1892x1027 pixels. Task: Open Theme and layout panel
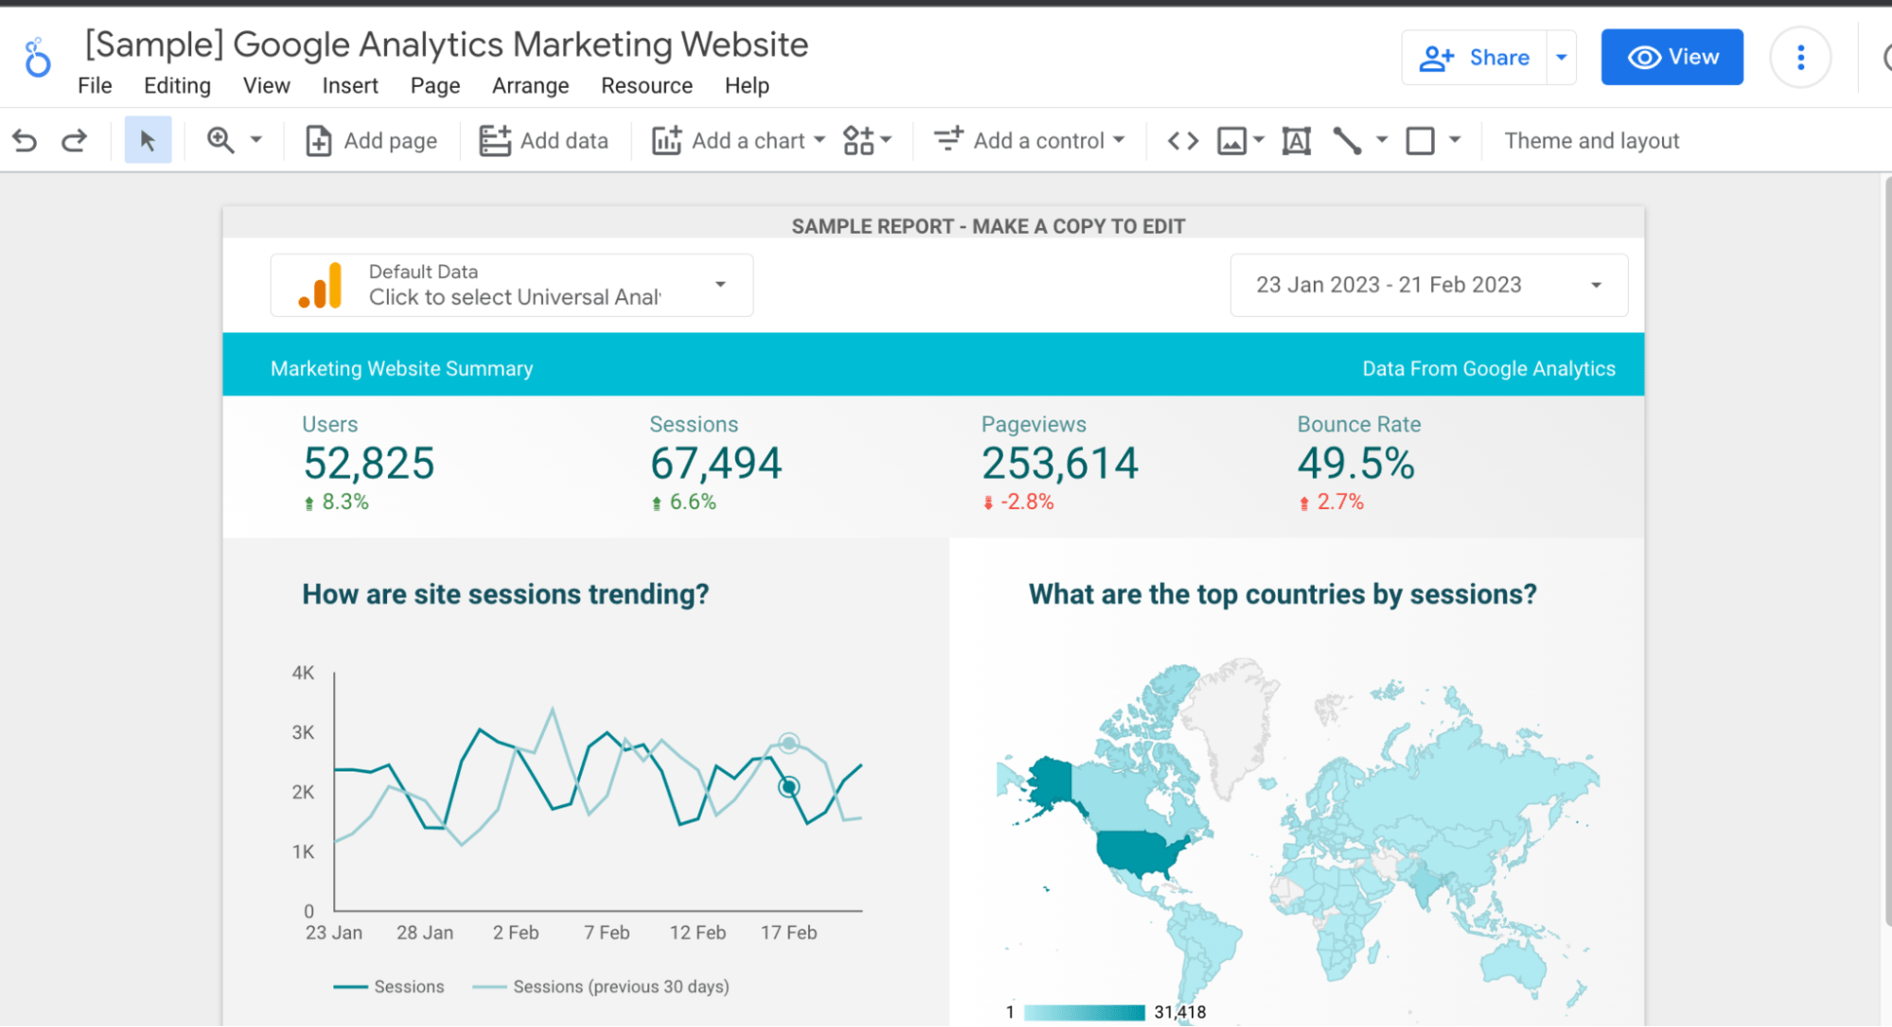point(1591,141)
